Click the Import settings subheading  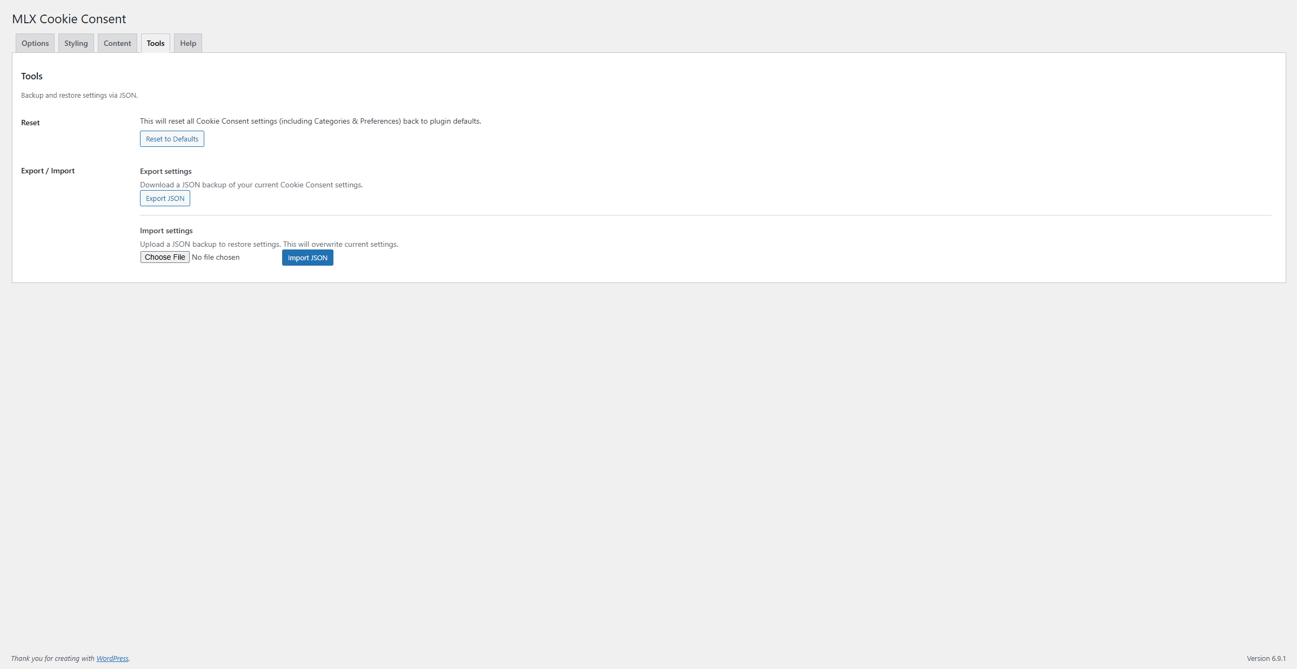point(166,231)
